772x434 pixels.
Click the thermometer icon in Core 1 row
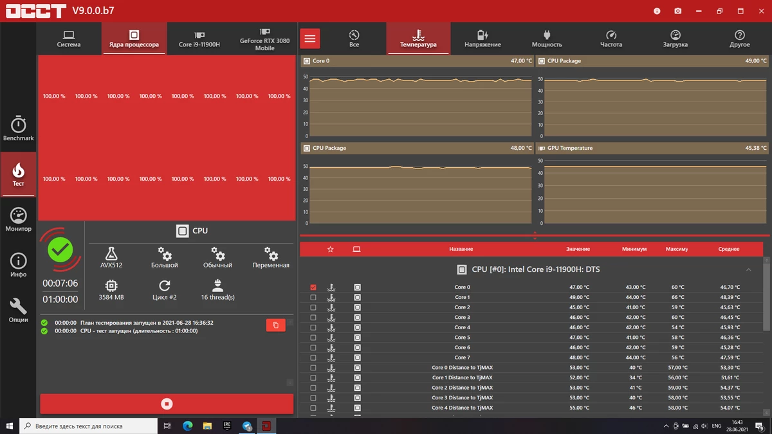331,297
